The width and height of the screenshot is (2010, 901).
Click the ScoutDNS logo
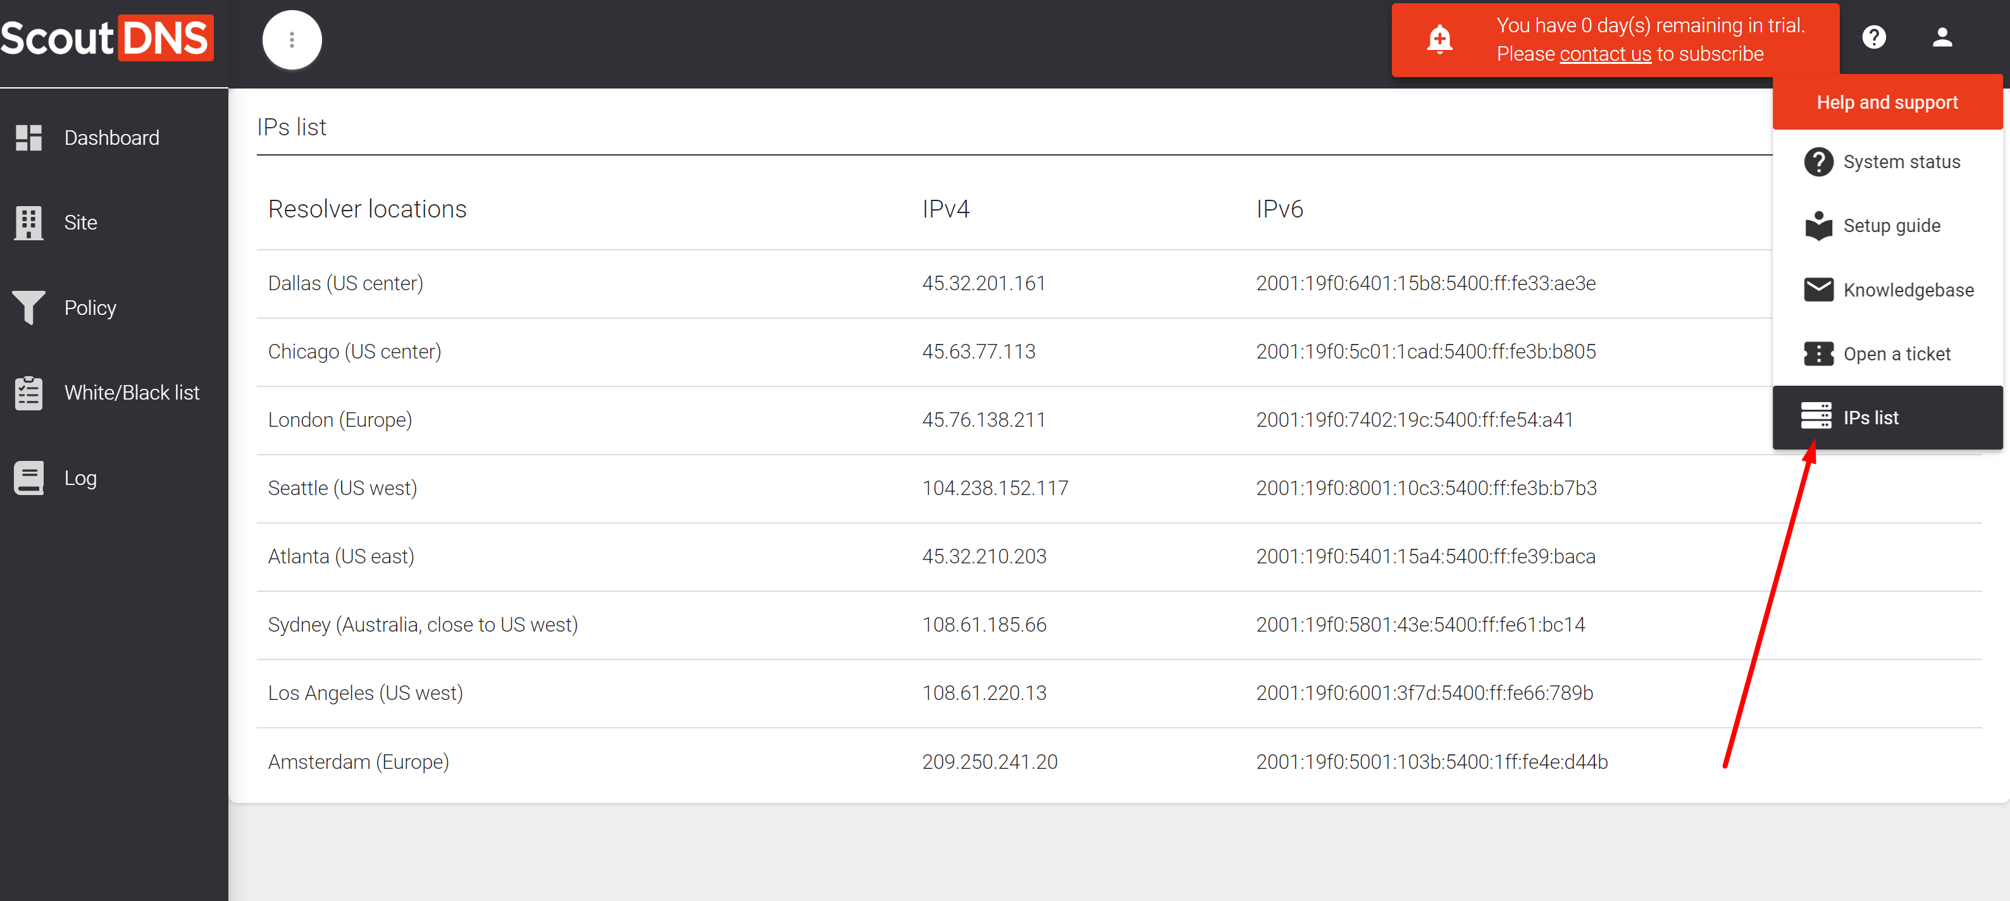(x=107, y=38)
